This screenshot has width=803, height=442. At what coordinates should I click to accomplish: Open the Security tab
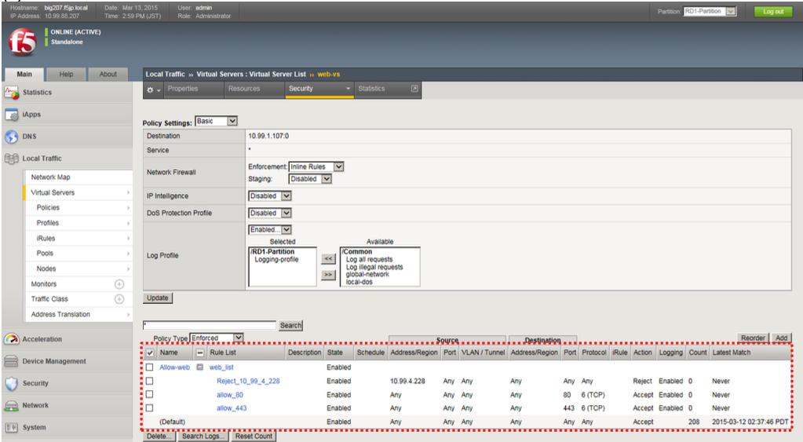point(319,89)
